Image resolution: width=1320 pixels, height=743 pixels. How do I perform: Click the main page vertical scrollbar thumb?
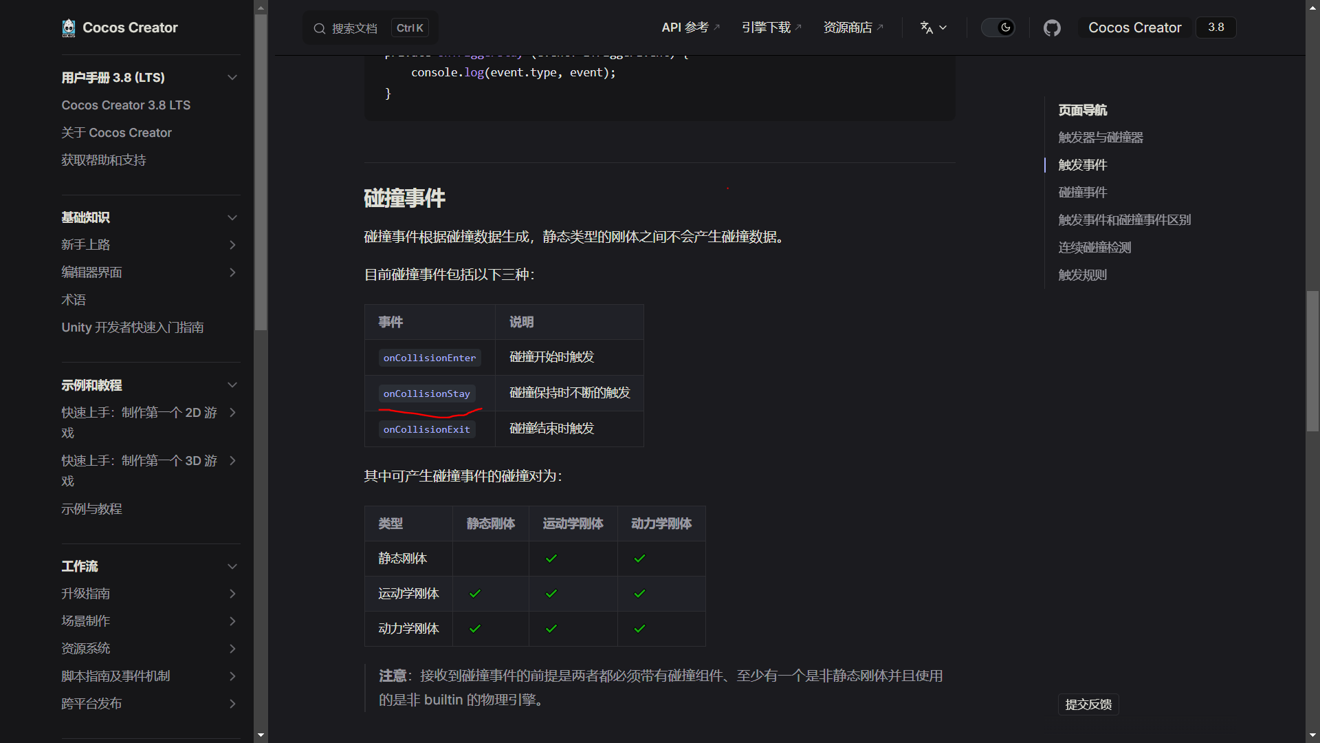(1312, 361)
